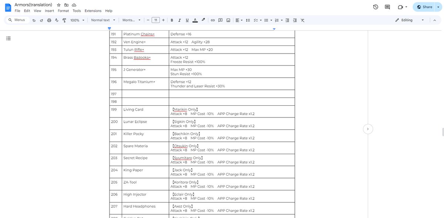Increase the font size
The width and height of the screenshot is (444, 218).
pyautogui.click(x=163, y=20)
